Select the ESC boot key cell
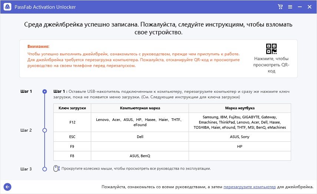The image size is (317, 194). (x=72, y=137)
